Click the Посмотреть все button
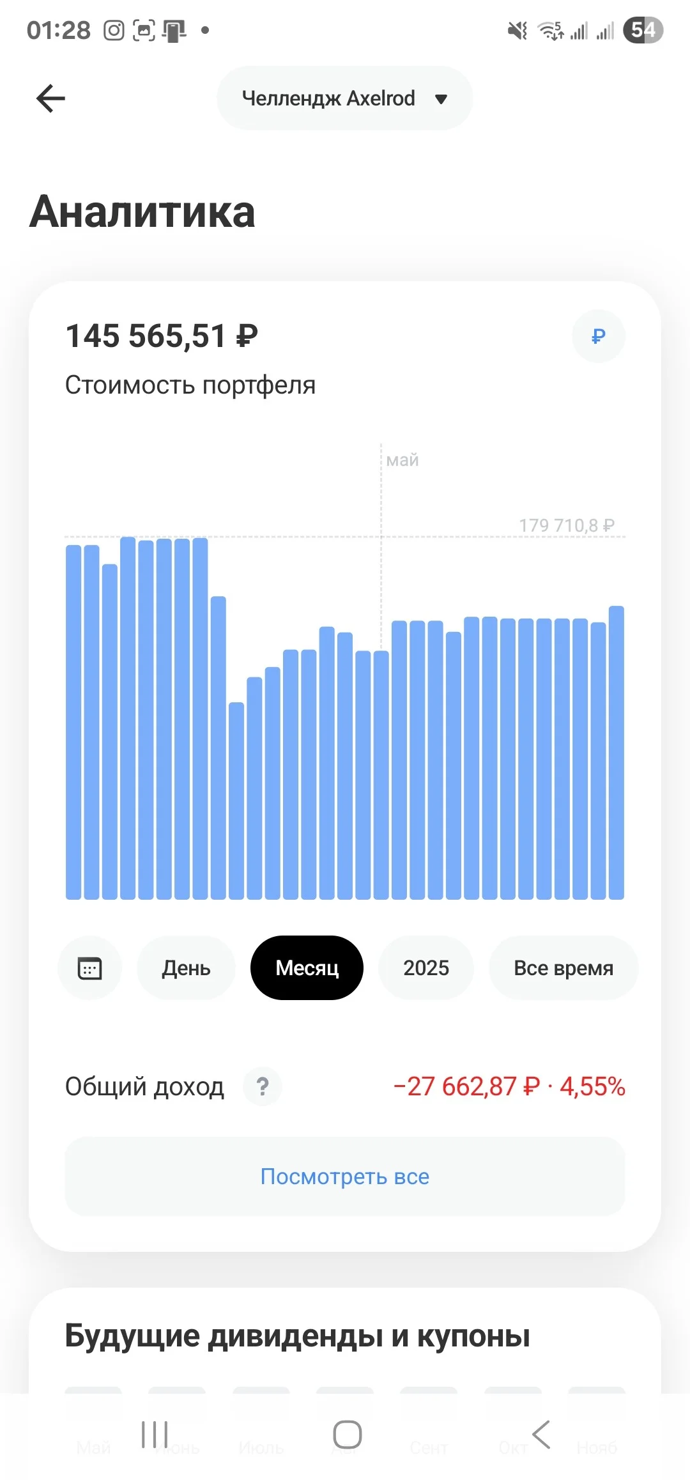The image size is (690, 1480). tap(345, 1176)
